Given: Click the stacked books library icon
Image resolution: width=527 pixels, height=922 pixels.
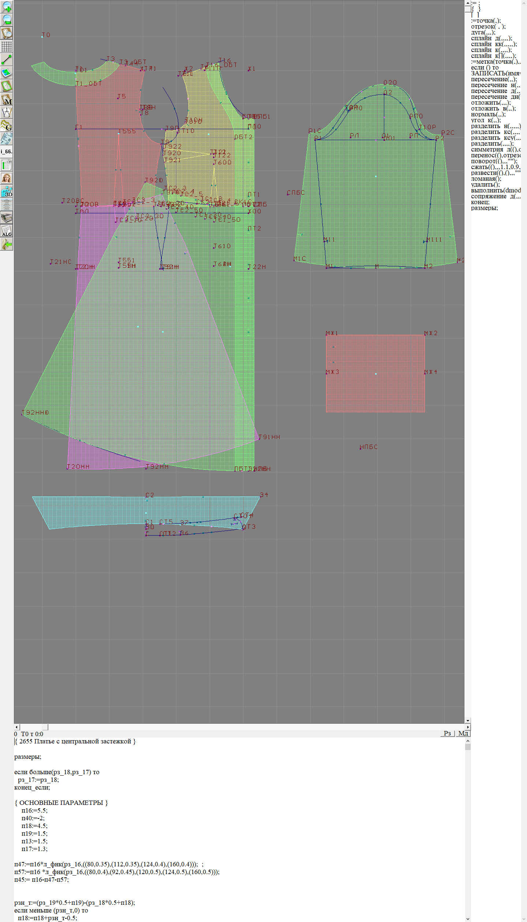Looking at the screenshot, I should pyautogui.click(x=7, y=218).
